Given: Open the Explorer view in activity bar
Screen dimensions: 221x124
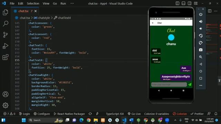Looking at the screenshot, I should coord(6,12).
